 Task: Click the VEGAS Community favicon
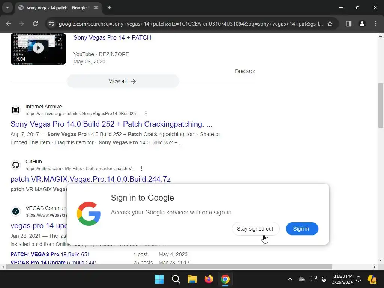click(x=16, y=211)
